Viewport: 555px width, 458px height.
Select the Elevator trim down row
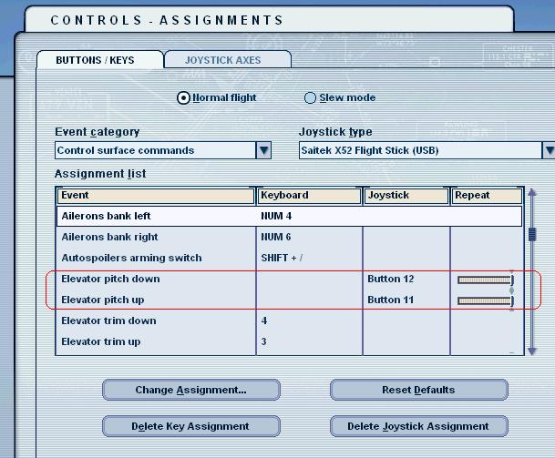coord(289,321)
